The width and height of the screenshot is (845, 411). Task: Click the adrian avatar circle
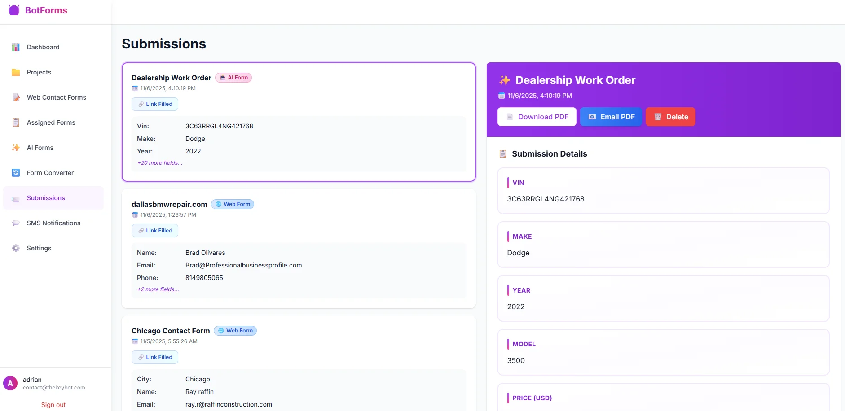click(x=10, y=383)
